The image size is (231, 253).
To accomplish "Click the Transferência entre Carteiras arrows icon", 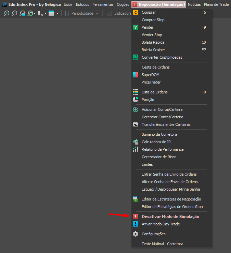I will pos(136,124).
